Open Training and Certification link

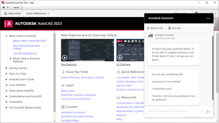pos(76,99)
